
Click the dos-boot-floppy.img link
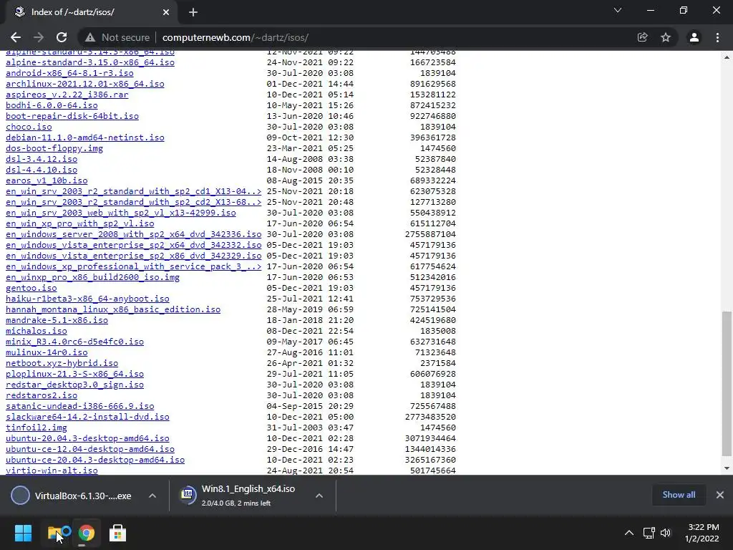(54, 148)
